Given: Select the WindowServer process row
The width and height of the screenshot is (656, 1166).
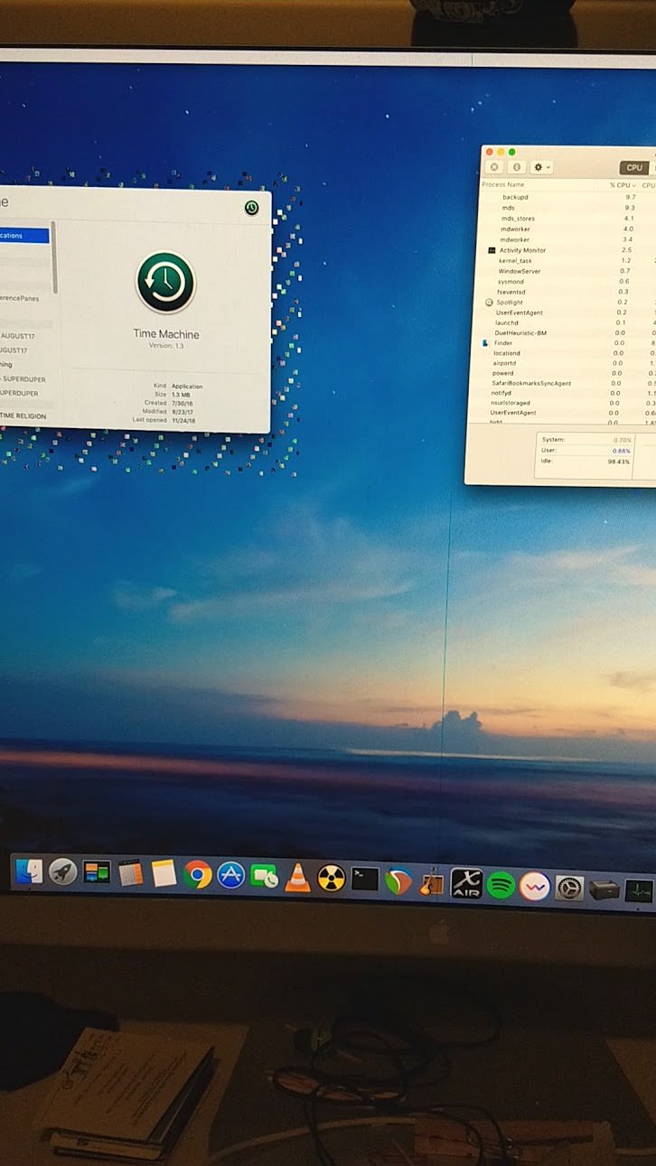Looking at the screenshot, I should pyautogui.click(x=568, y=271).
